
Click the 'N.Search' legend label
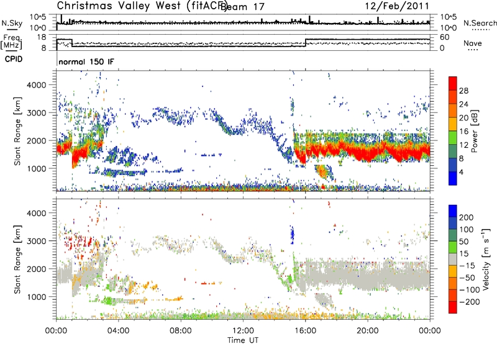480,23
